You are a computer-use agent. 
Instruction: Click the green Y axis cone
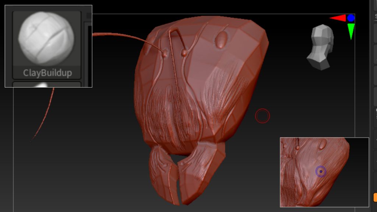click(351, 31)
